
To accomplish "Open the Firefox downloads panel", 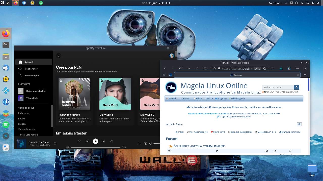I will pos(281,68).
